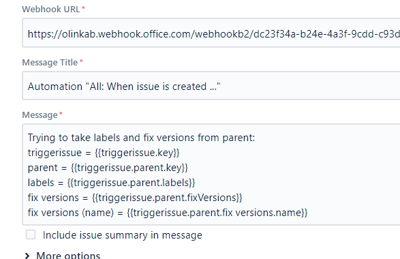Click the word 'Automation' in message title
400x259 pixels.
point(55,87)
